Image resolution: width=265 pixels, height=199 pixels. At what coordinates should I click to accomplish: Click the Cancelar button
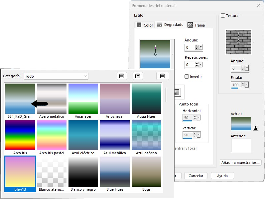pyautogui.click(x=196, y=176)
